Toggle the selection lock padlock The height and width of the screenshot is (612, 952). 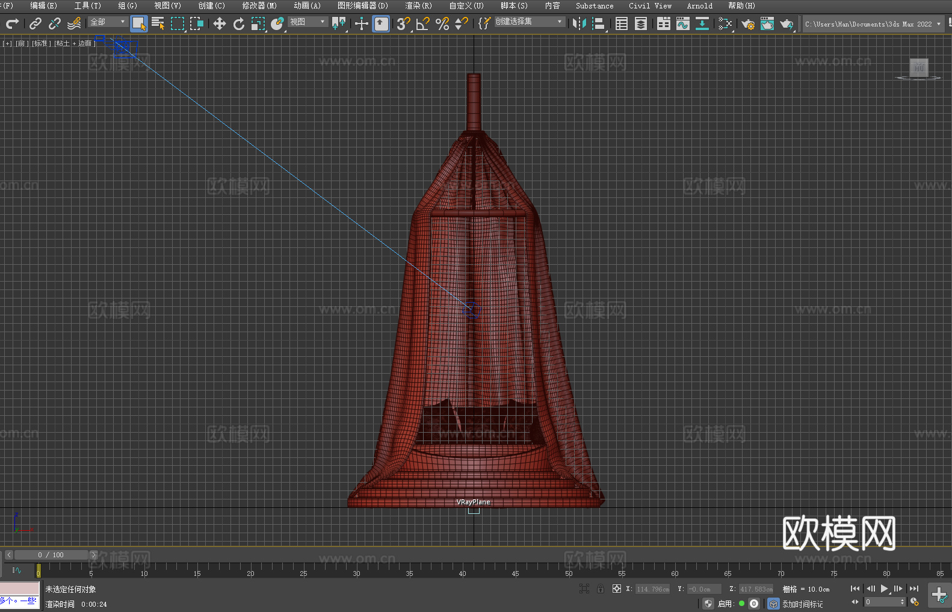pos(601,589)
